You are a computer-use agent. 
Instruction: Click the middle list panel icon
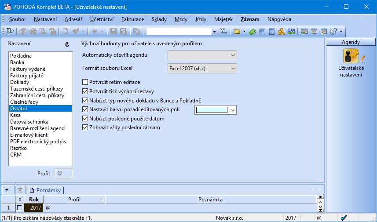(x=314, y=31)
